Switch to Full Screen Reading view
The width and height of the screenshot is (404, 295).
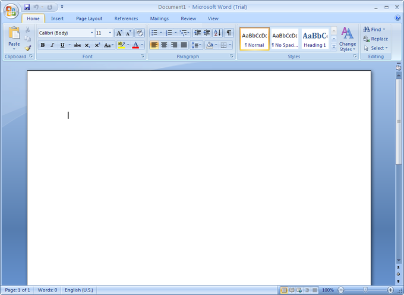(x=292, y=290)
